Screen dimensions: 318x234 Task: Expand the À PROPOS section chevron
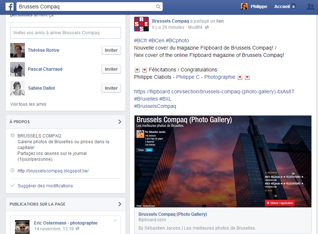[120, 121]
